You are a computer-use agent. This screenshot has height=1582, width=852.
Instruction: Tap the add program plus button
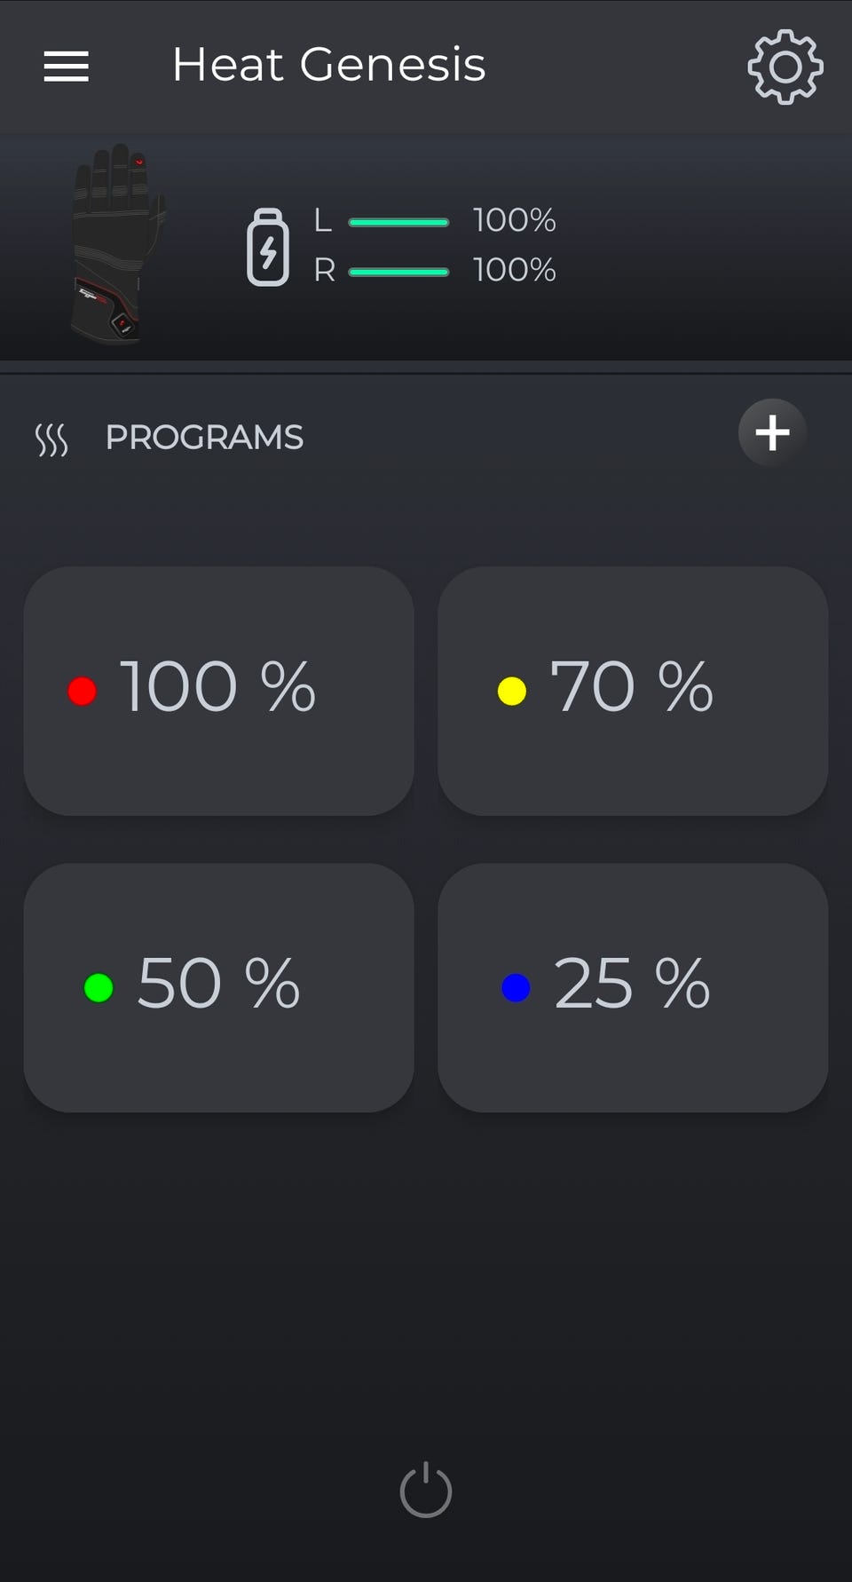point(772,433)
